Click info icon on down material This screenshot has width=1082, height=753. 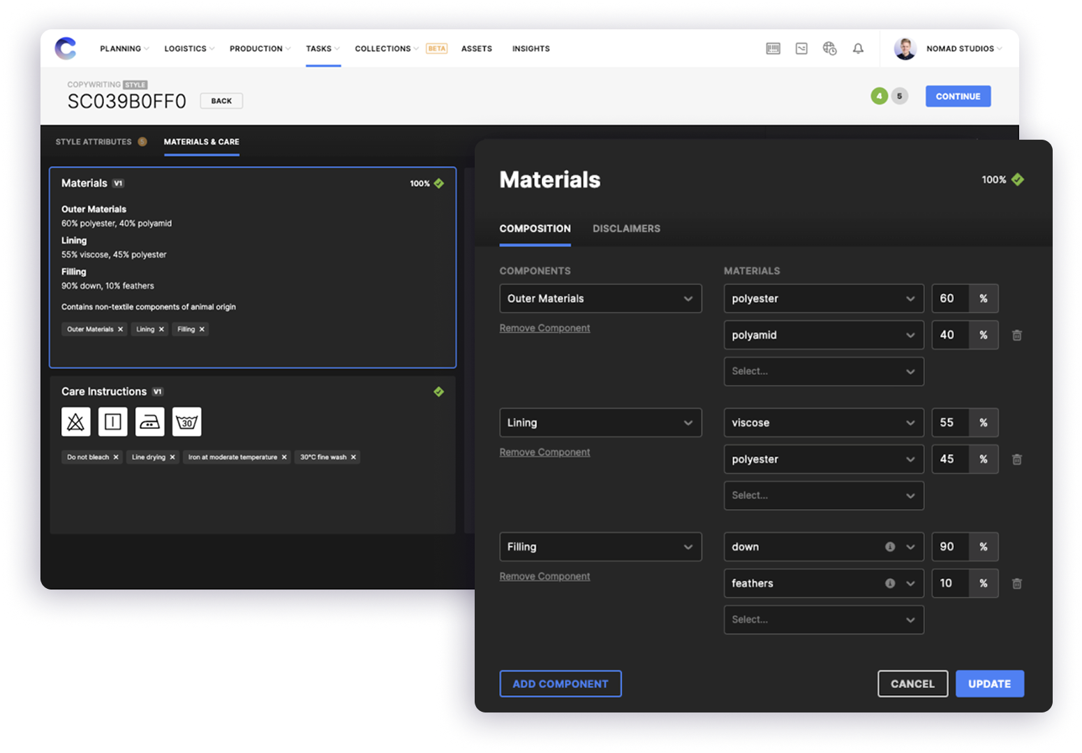(890, 547)
